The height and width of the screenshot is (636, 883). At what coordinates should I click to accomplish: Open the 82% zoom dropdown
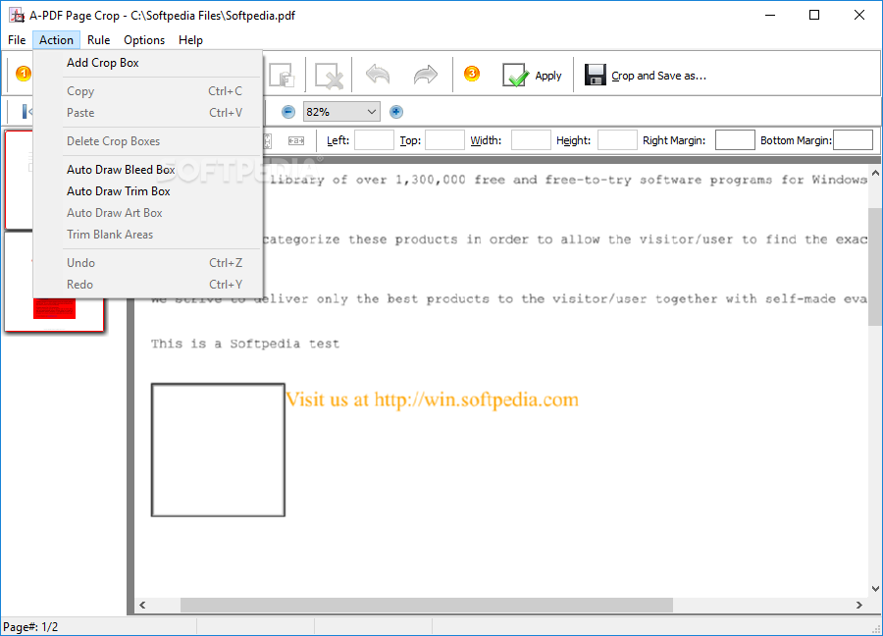[x=341, y=112]
